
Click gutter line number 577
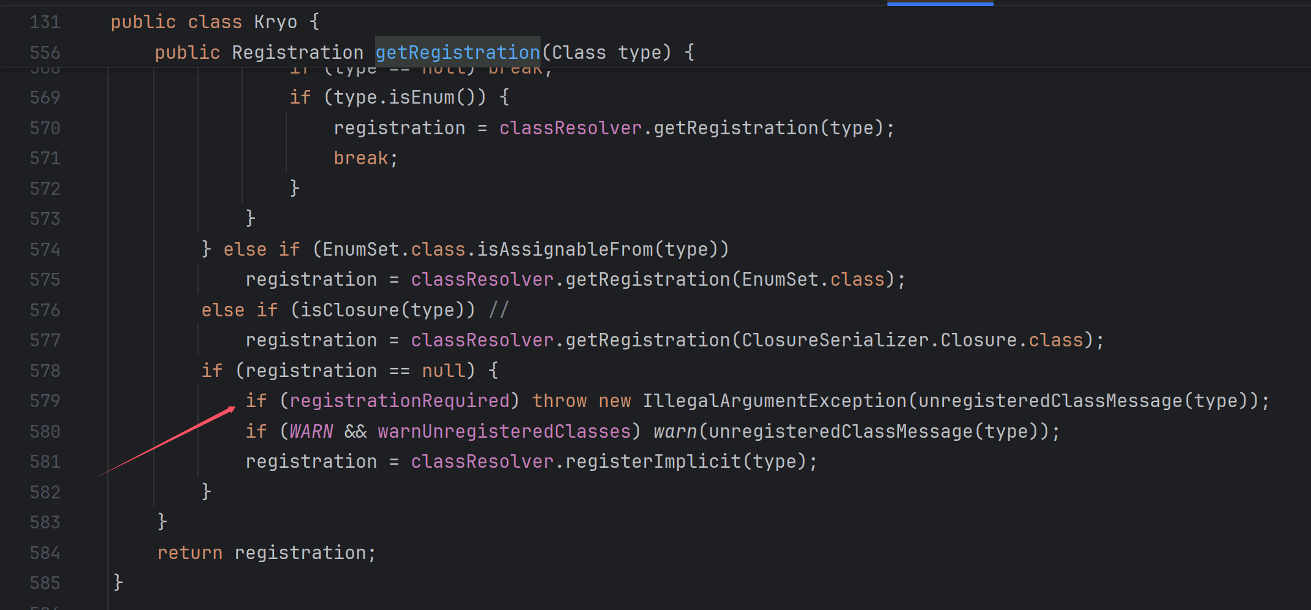point(45,340)
